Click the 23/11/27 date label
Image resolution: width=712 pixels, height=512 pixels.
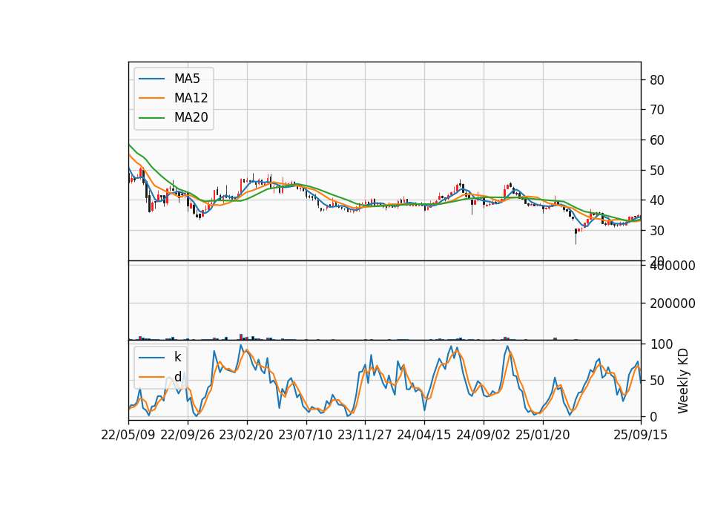click(365, 435)
